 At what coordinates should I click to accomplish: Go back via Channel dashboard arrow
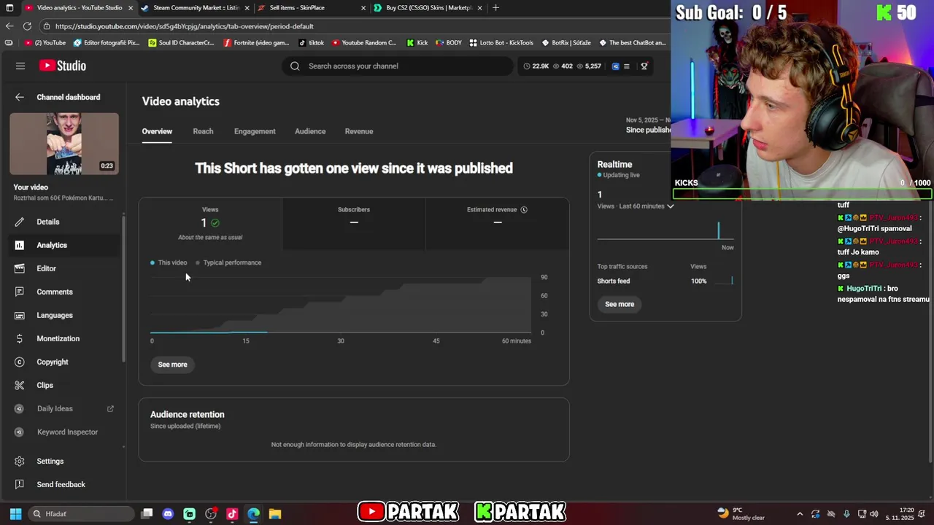tap(20, 97)
